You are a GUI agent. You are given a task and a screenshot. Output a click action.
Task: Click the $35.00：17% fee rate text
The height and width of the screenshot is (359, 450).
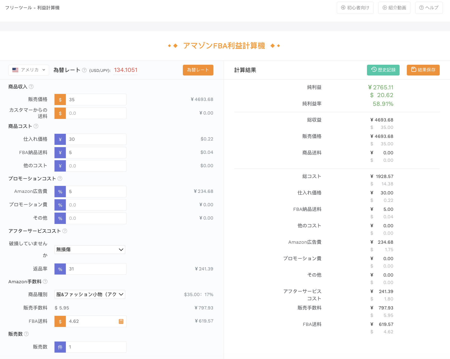199,295
